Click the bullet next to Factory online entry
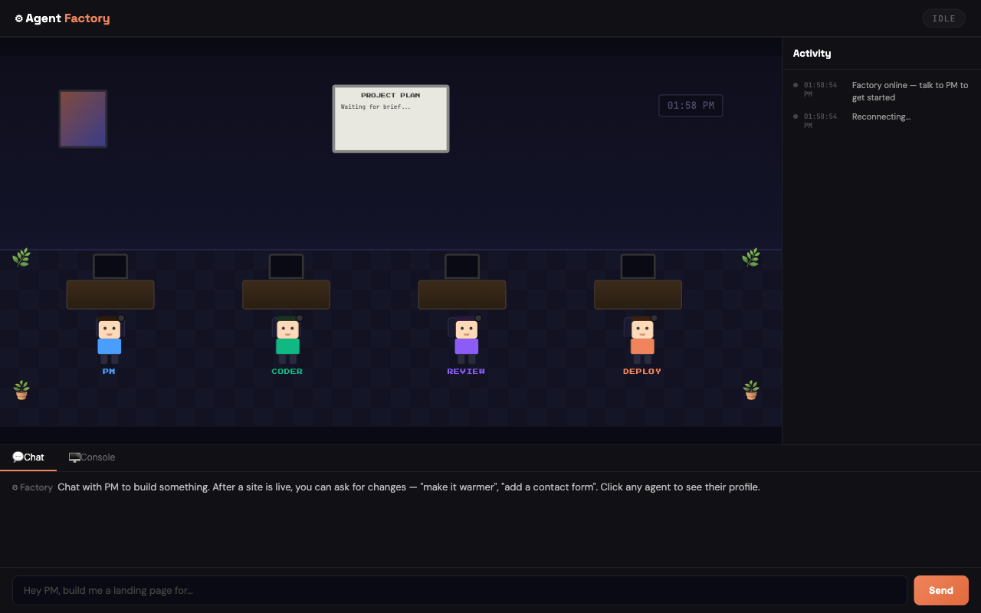 coord(795,85)
